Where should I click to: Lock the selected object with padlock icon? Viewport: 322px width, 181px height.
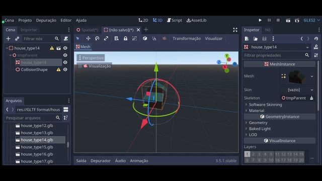click(x=125, y=39)
